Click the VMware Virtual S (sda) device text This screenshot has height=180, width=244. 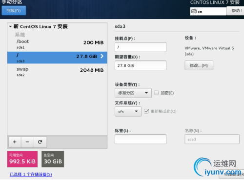[x=209, y=51]
